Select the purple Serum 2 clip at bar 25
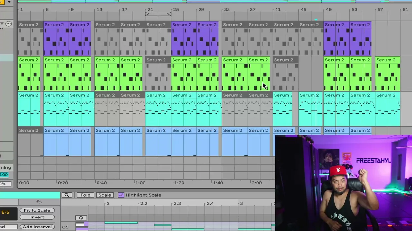This screenshot has width=412, height=231. (x=183, y=38)
